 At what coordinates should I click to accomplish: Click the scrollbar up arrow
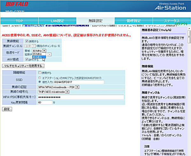(189, 33)
